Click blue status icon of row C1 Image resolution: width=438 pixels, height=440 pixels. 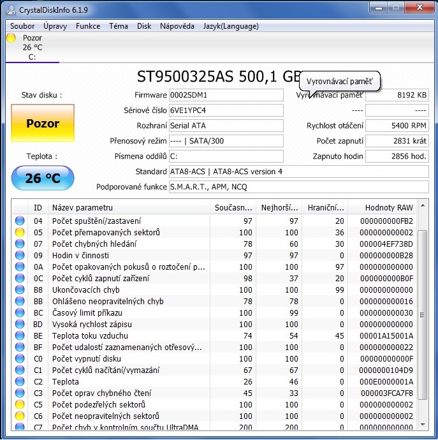[x=20, y=370]
